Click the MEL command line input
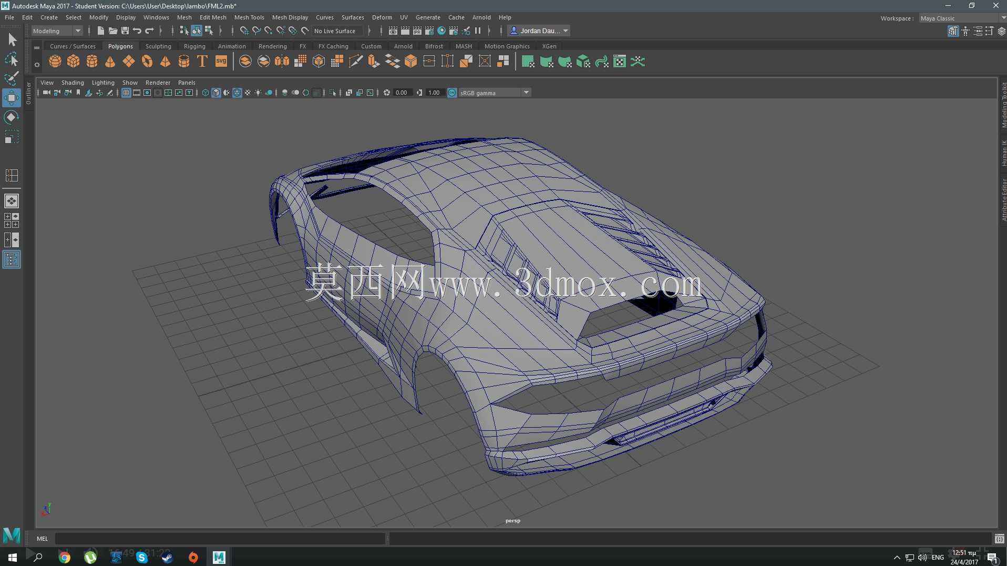 click(220, 539)
